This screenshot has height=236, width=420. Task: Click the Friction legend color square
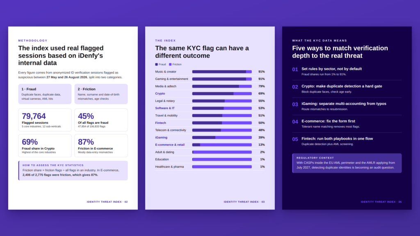point(170,64)
